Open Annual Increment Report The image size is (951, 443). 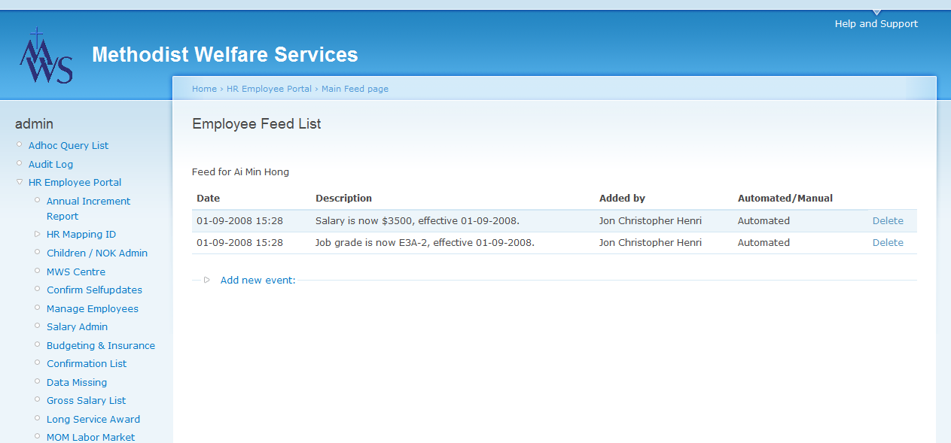[x=88, y=208]
